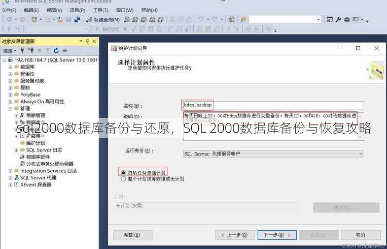Open the 连接 dropdown in Object Explorer
Viewport: 387px width, 249px height.
(x=9, y=51)
